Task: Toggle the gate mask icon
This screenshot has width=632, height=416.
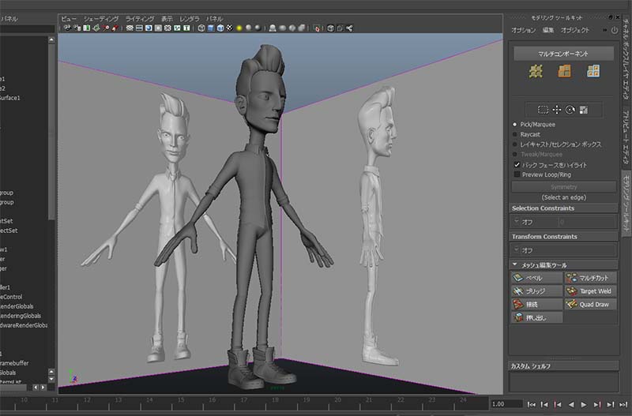Action: point(159,28)
